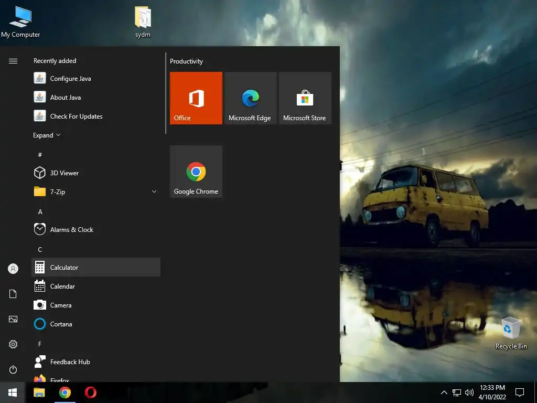Open the Office tile
537x403 pixels.
pyautogui.click(x=196, y=98)
